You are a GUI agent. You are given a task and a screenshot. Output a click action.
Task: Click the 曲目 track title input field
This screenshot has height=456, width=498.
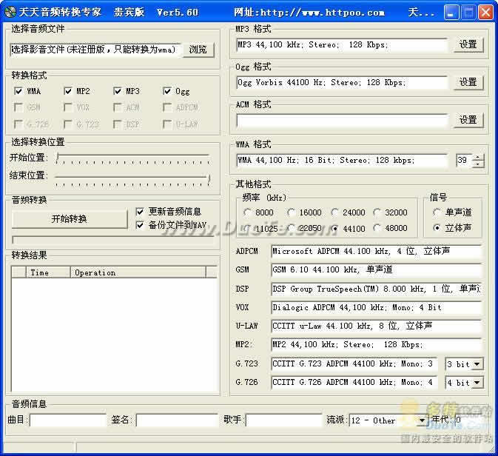tap(67, 420)
